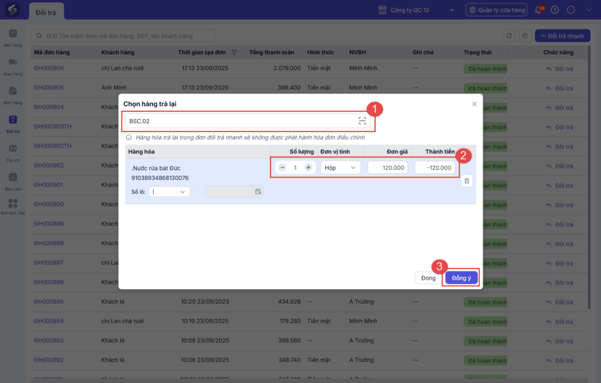Click the Hàng hóa column header in dialog
The image size is (601, 383).
click(x=141, y=152)
